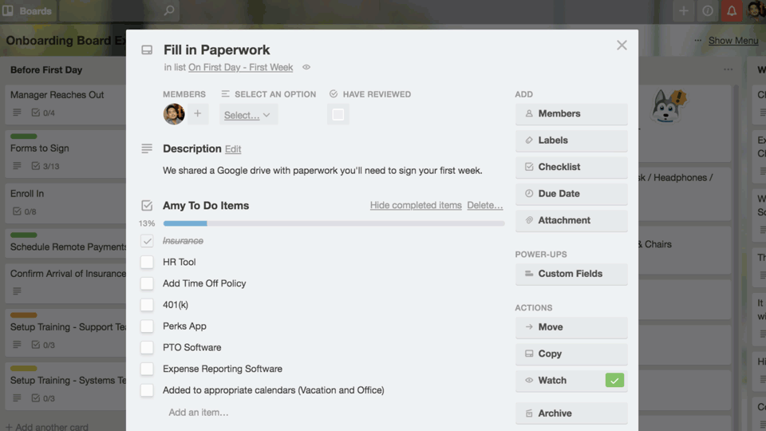Open list menu dots behind the dialog

pyautogui.click(x=728, y=70)
